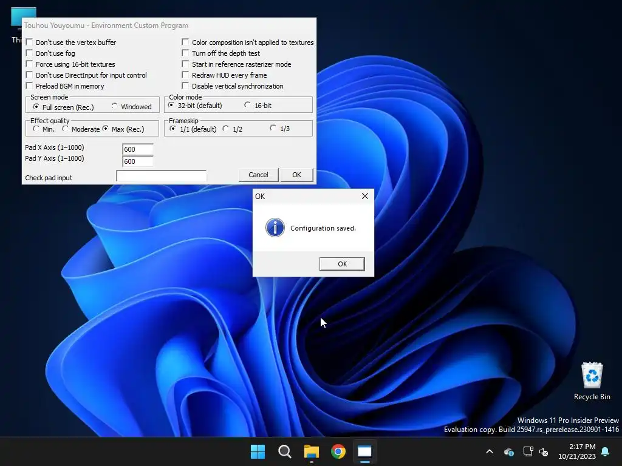Show hidden system tray icons
This screenshot has width=622, height=466.
[x=490, y=451]
